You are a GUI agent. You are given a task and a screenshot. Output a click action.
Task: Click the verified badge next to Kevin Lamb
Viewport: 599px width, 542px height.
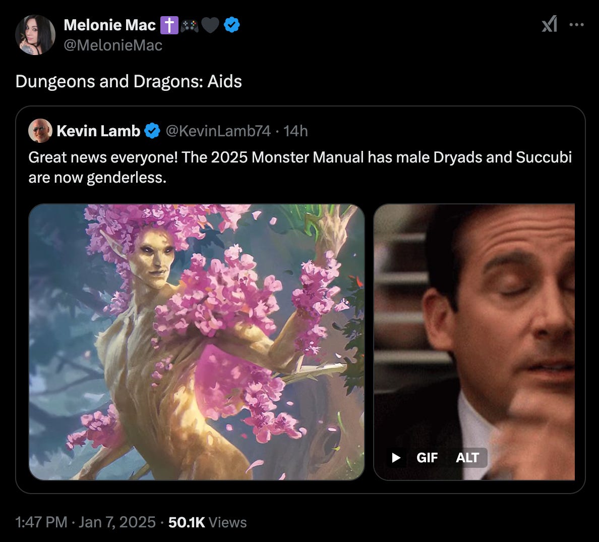coord(152,131)
